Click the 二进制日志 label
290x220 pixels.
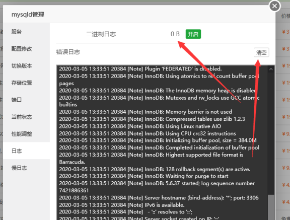click(x=101, y=34)
